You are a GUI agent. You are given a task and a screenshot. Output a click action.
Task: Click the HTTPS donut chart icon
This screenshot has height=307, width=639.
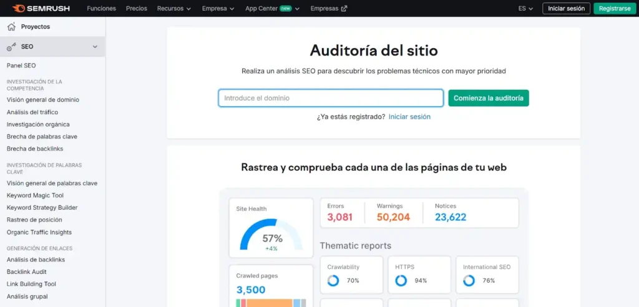point(401,281)
